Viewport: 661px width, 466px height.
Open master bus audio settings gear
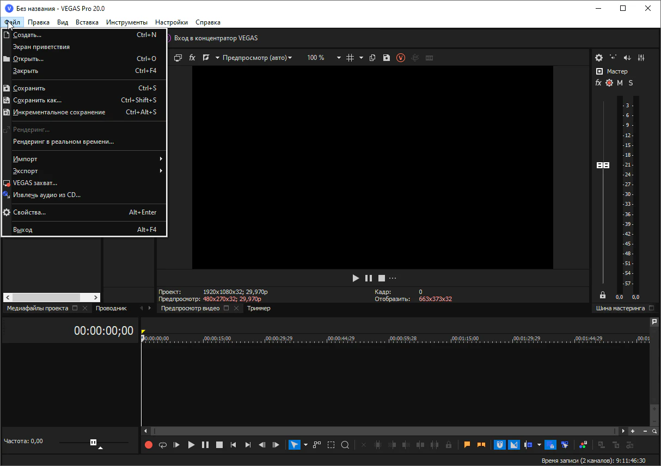coord(599,58)
